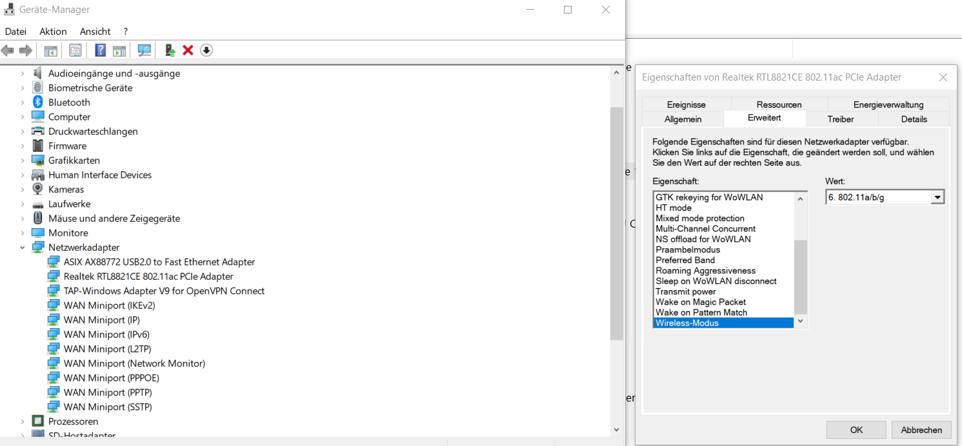Viewport: 962px width, 446px height.
Task: Click the Grafikkarten icon
Action: pyautogui.click(x=38, y=160)
